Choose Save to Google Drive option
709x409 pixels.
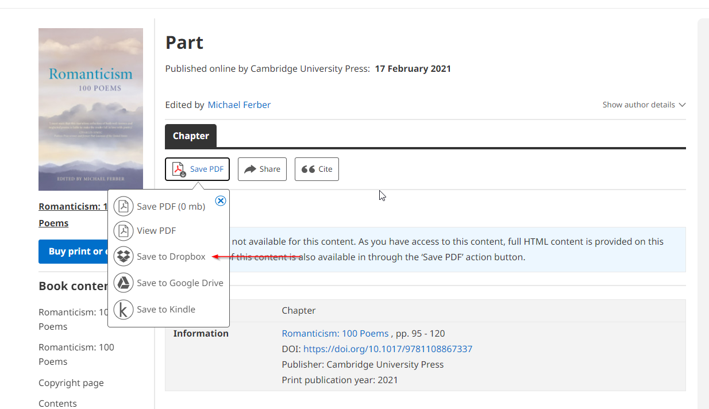click(x=180, y=283)
